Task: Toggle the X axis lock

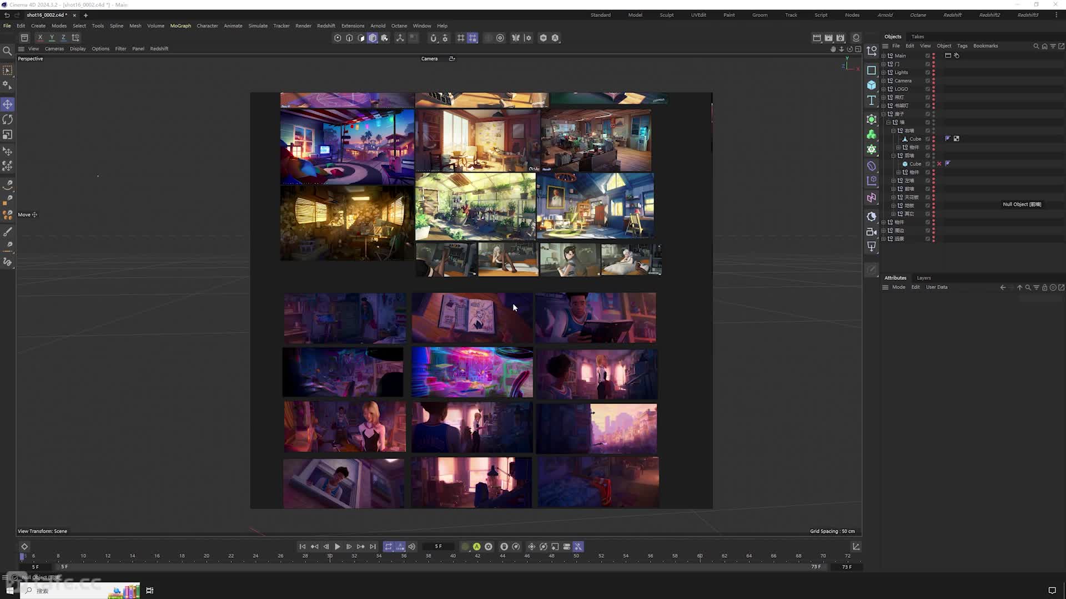Action: pos(40,38)
